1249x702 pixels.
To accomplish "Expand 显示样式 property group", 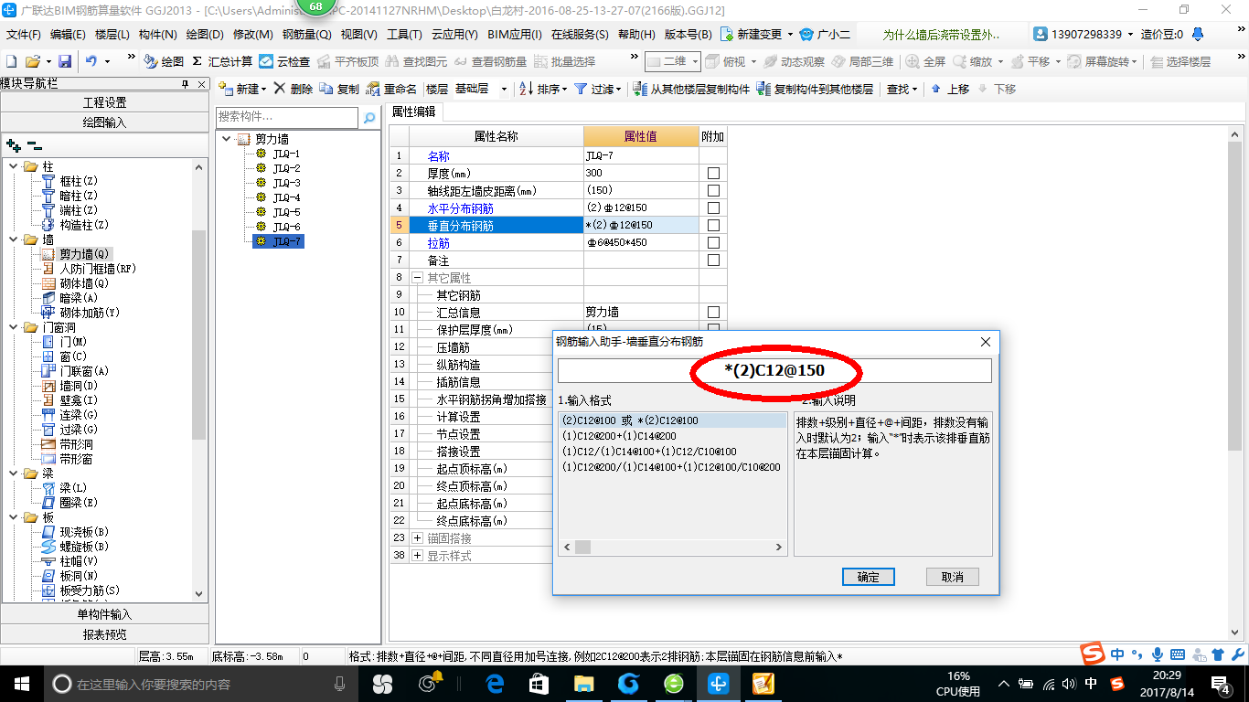I will (418, 555).
